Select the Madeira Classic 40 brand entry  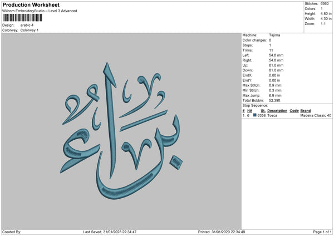coord(315,115)
